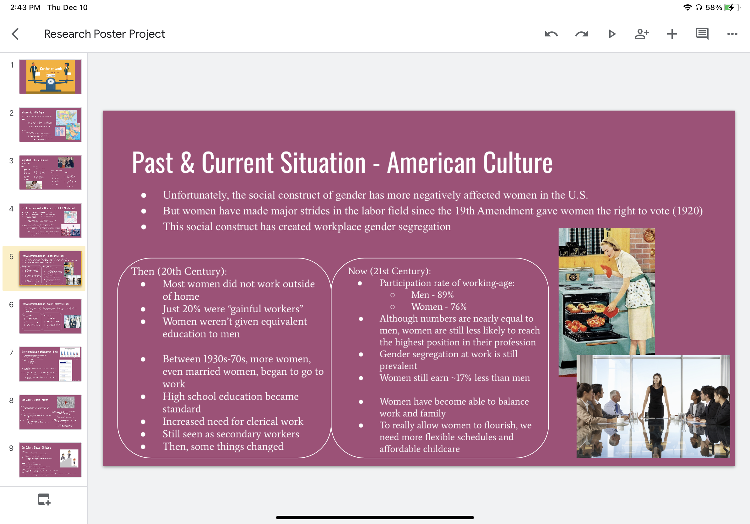Tap 'Gender segregation at work is still prevalent'
Image resolution: width=750 pixels, height=524 pixels.
point(448,360)
